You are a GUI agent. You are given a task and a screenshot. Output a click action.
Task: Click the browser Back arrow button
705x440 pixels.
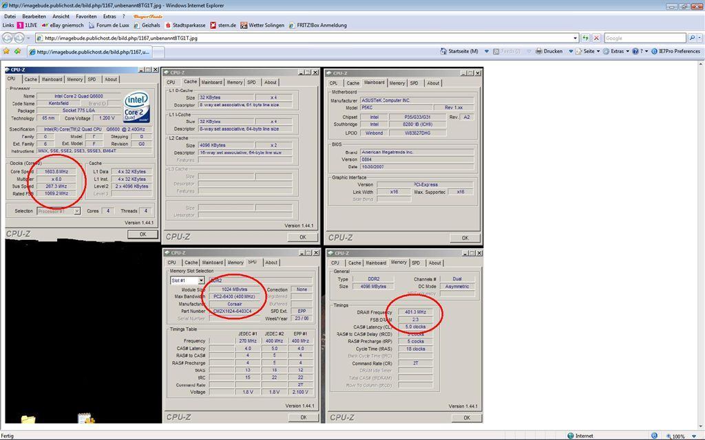coord(8,38)
